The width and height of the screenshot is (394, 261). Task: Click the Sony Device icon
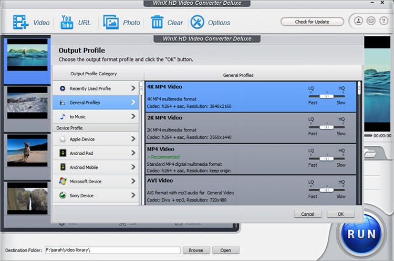coord(63,195)
